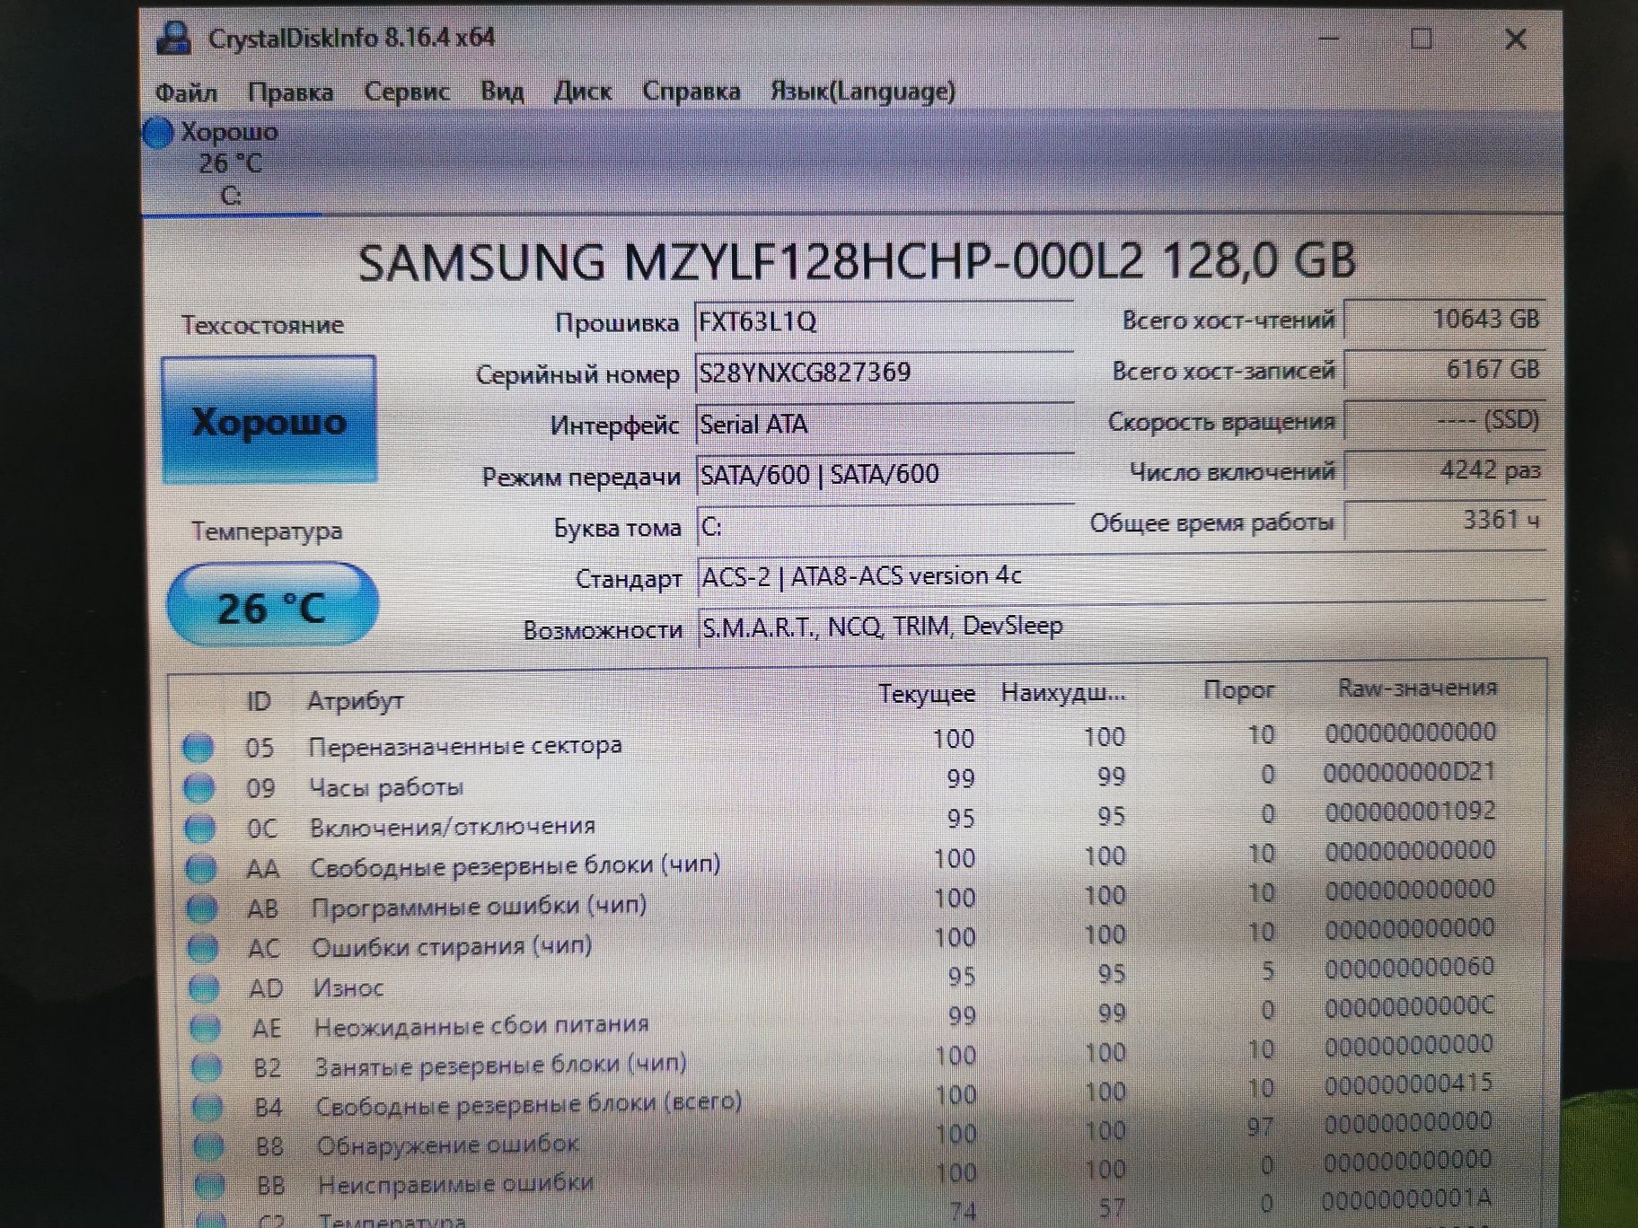Open the Файл menu
Screen dimensions: 1638x1228
(186, 92)
